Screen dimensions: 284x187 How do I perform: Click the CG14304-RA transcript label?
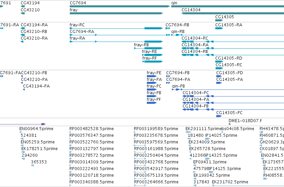tap(195, 45)
